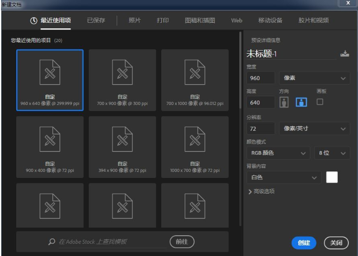Select portrait orientation icon
358x256 pixels.
coord(284,102)
